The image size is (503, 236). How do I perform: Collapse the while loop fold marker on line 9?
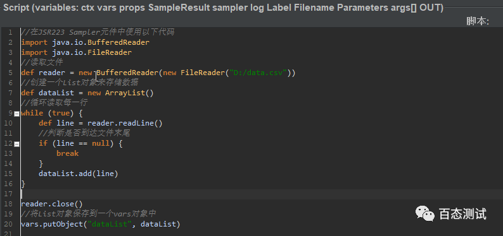coord(16,114)
